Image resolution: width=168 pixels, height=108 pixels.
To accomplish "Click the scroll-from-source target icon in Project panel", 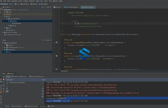I will 43,7.
